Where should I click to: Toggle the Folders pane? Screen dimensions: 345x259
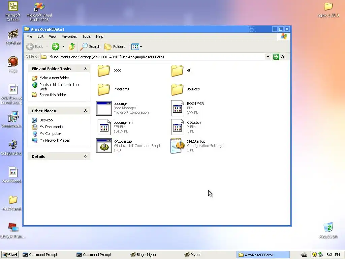(x=115, y=47)
